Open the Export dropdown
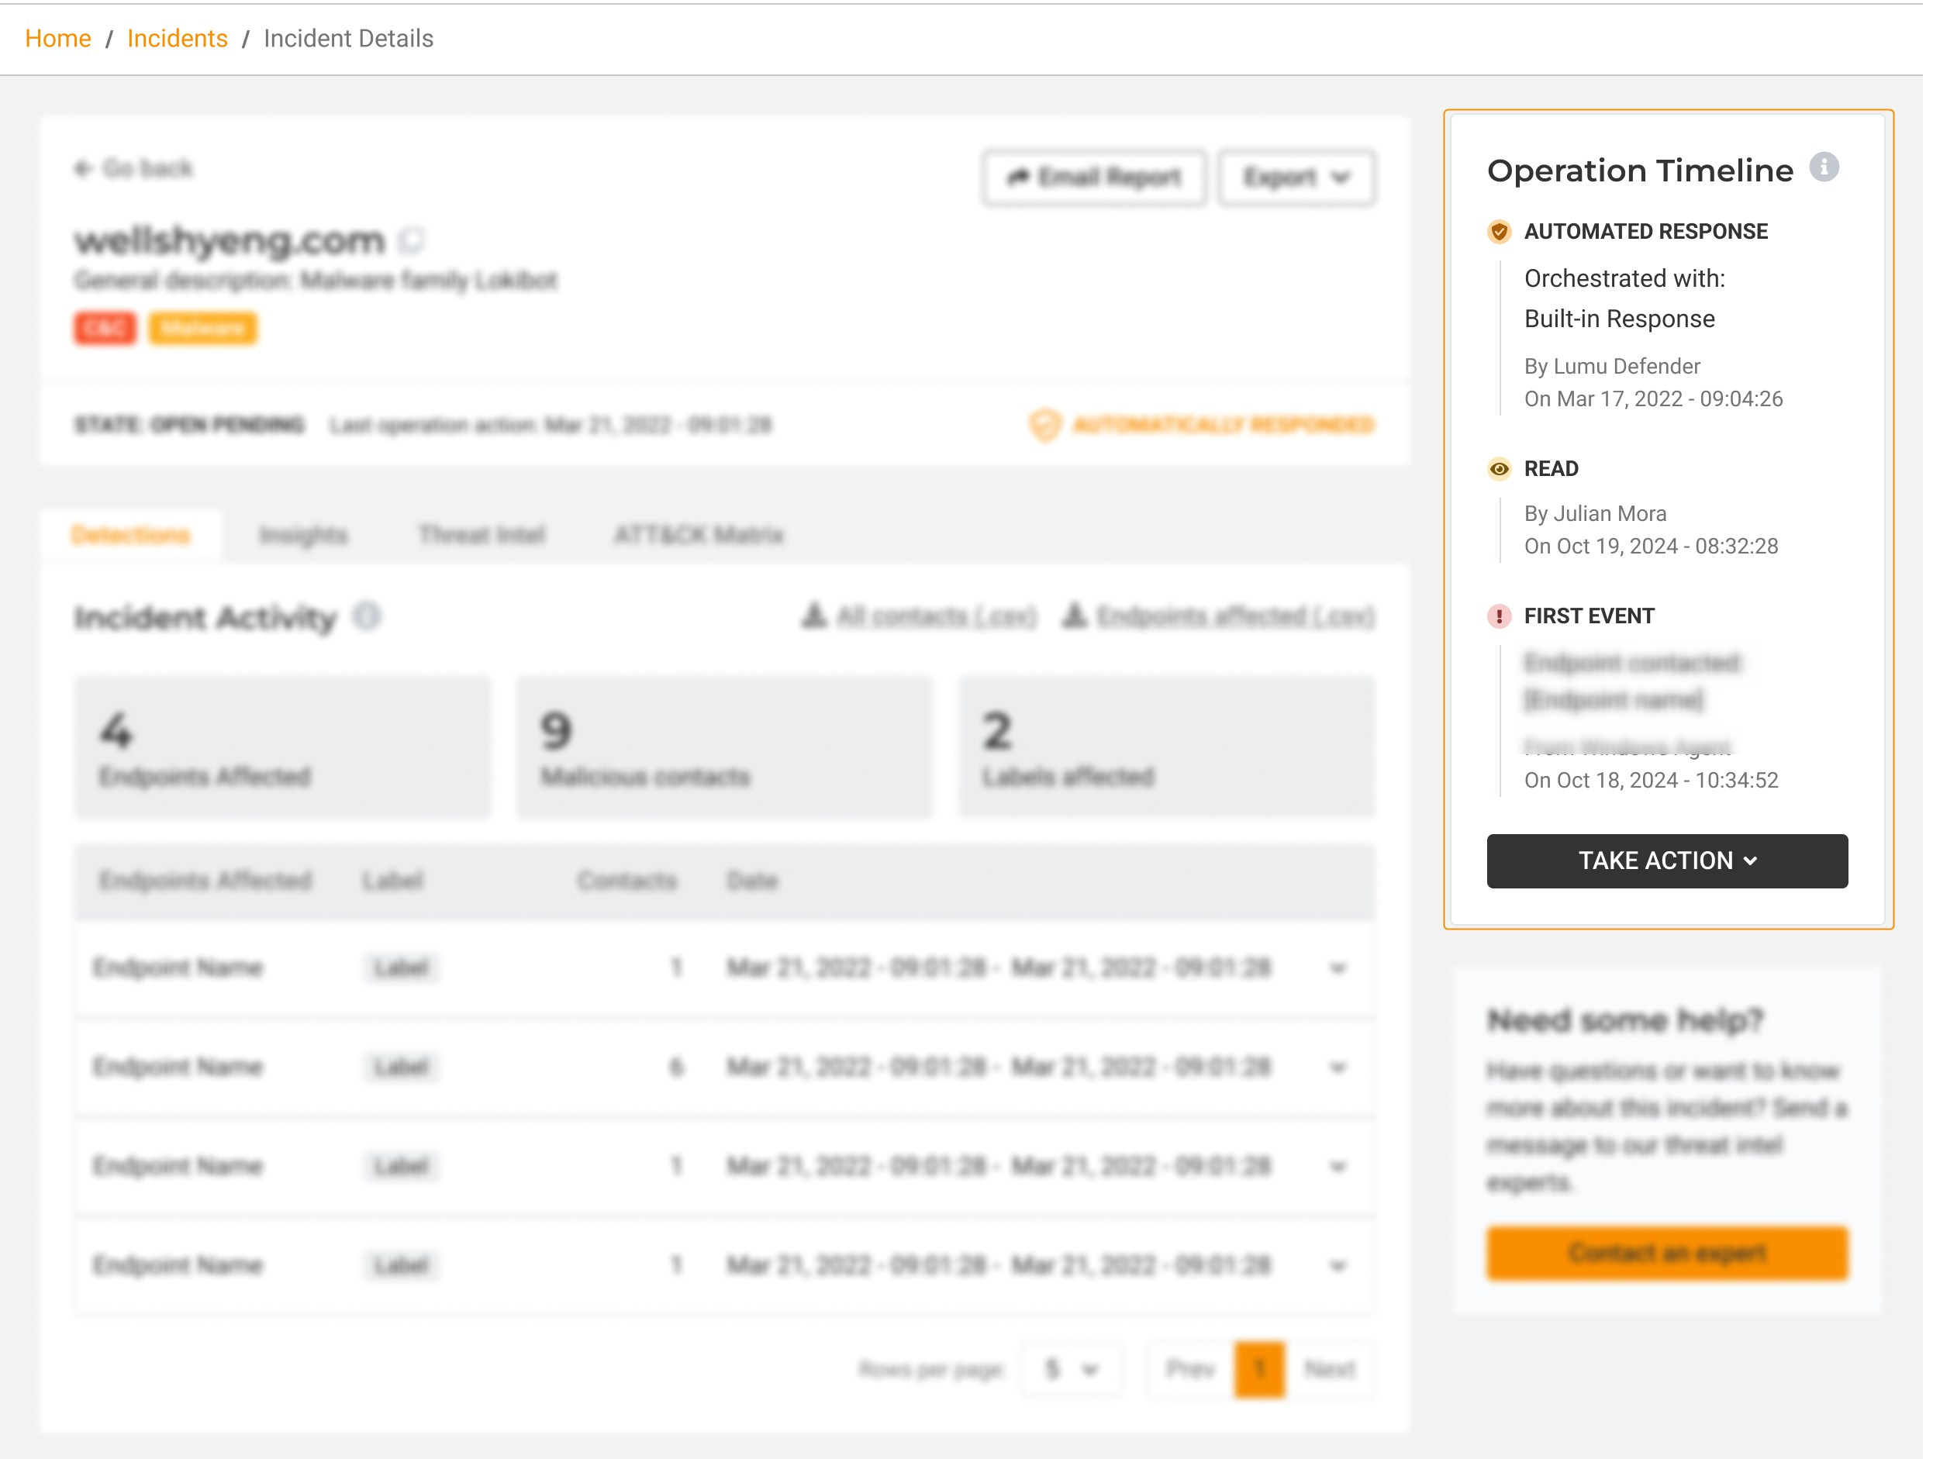Screen dimensions: 1933x1459 [x=1296, y=178]
